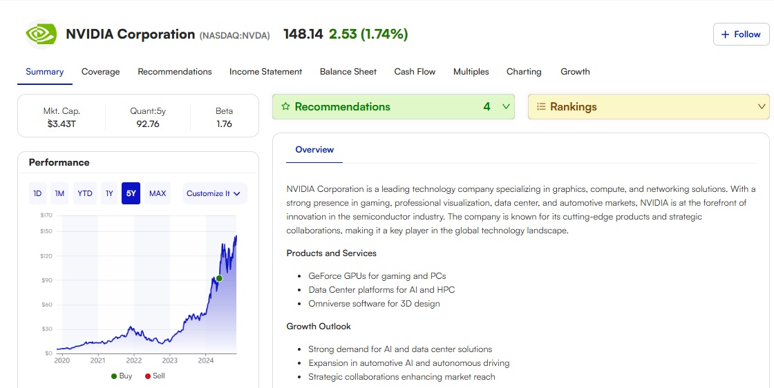Click the Beta value 1.76

[x=224, y=124]
